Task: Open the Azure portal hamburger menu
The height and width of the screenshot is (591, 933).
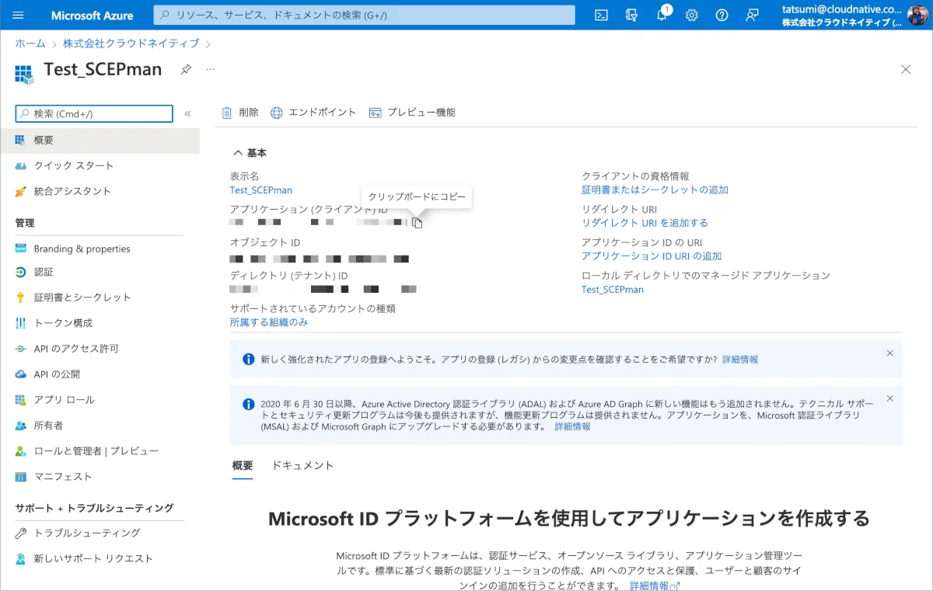Action: [19, 15]
